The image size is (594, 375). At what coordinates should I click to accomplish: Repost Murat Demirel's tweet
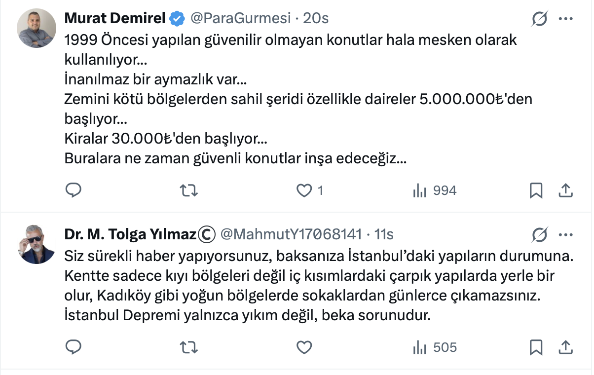click(186, 190)
